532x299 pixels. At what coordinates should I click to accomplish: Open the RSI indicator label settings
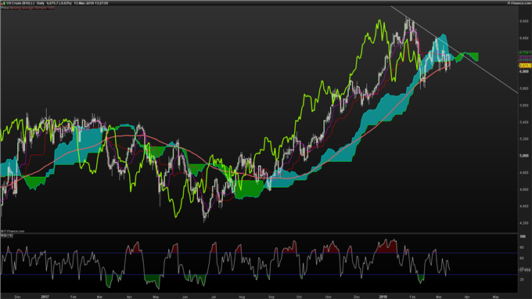tap(7, 236)
